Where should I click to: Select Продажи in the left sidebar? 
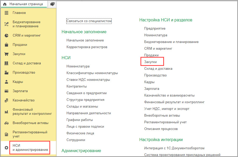(20, 45)
